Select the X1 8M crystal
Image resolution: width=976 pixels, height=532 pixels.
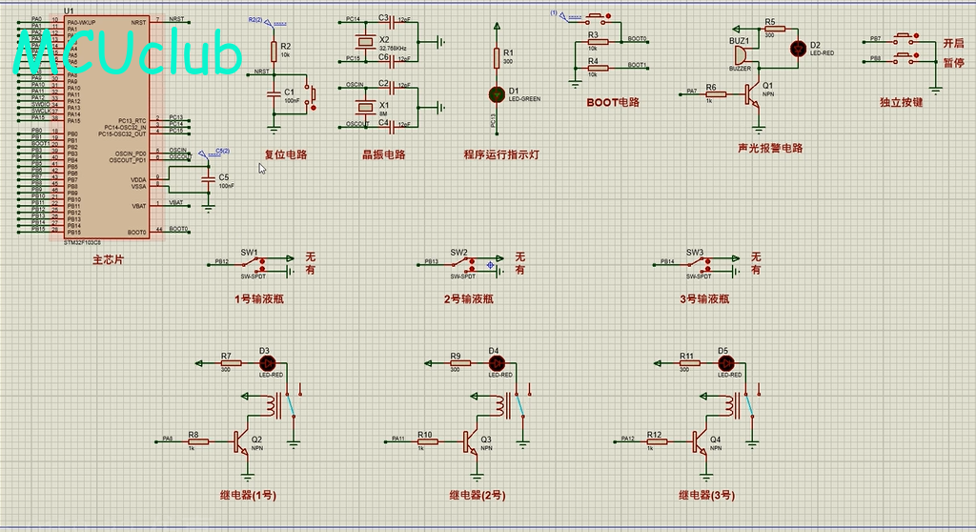tap(363, 105)
